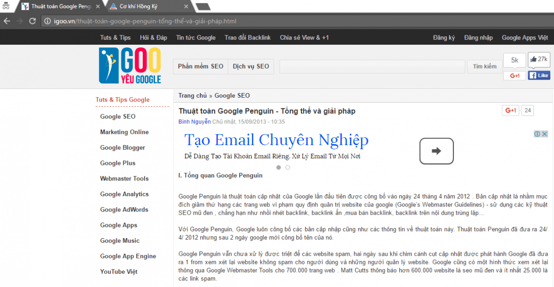Open Google SEO in the sidebar

coord(118,117)
